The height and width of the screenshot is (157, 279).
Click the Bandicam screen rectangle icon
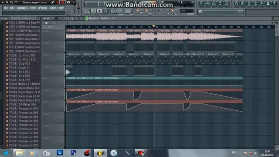16,2
